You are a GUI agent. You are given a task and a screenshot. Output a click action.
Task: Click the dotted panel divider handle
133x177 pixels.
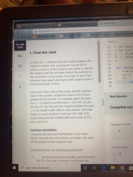coord(103,102)
